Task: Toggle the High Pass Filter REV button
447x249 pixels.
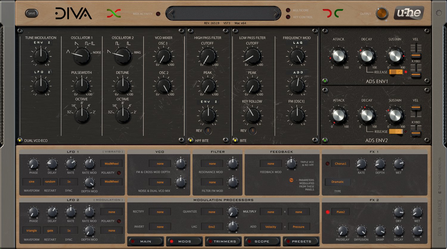Action: click(x=208, y=131)
